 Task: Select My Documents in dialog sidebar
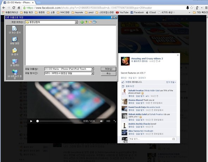[15, 52]
